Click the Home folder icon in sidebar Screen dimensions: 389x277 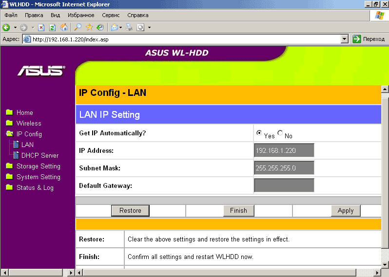pos(9,112)
